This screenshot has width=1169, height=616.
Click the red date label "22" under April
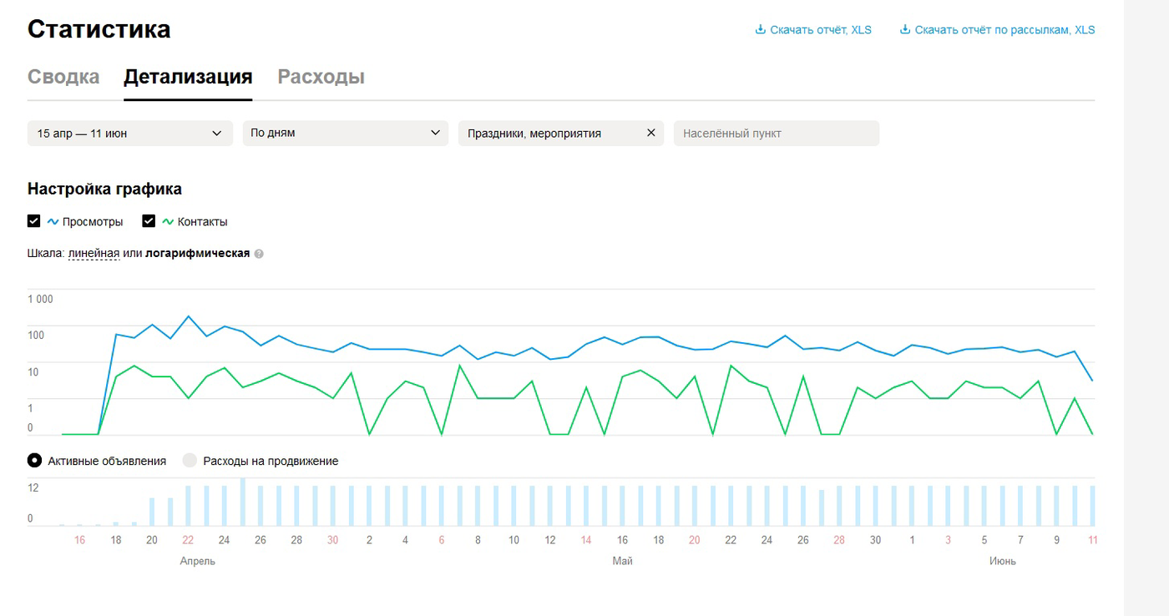[188, 540]
